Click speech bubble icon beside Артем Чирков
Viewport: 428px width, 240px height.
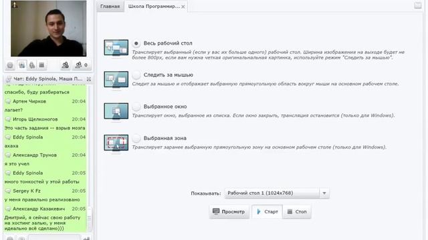tap(8, 101)
